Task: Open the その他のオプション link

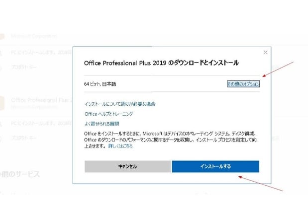Action: tap(243, 84)
